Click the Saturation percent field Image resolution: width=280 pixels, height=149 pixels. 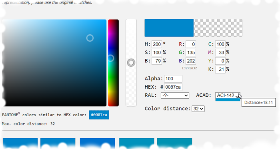pos(157,53)
